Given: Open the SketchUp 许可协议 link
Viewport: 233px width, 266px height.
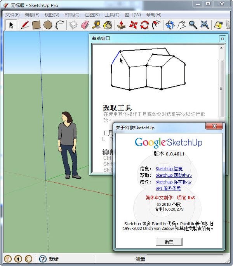Looking at the screenshot, I should coord(174,182).
